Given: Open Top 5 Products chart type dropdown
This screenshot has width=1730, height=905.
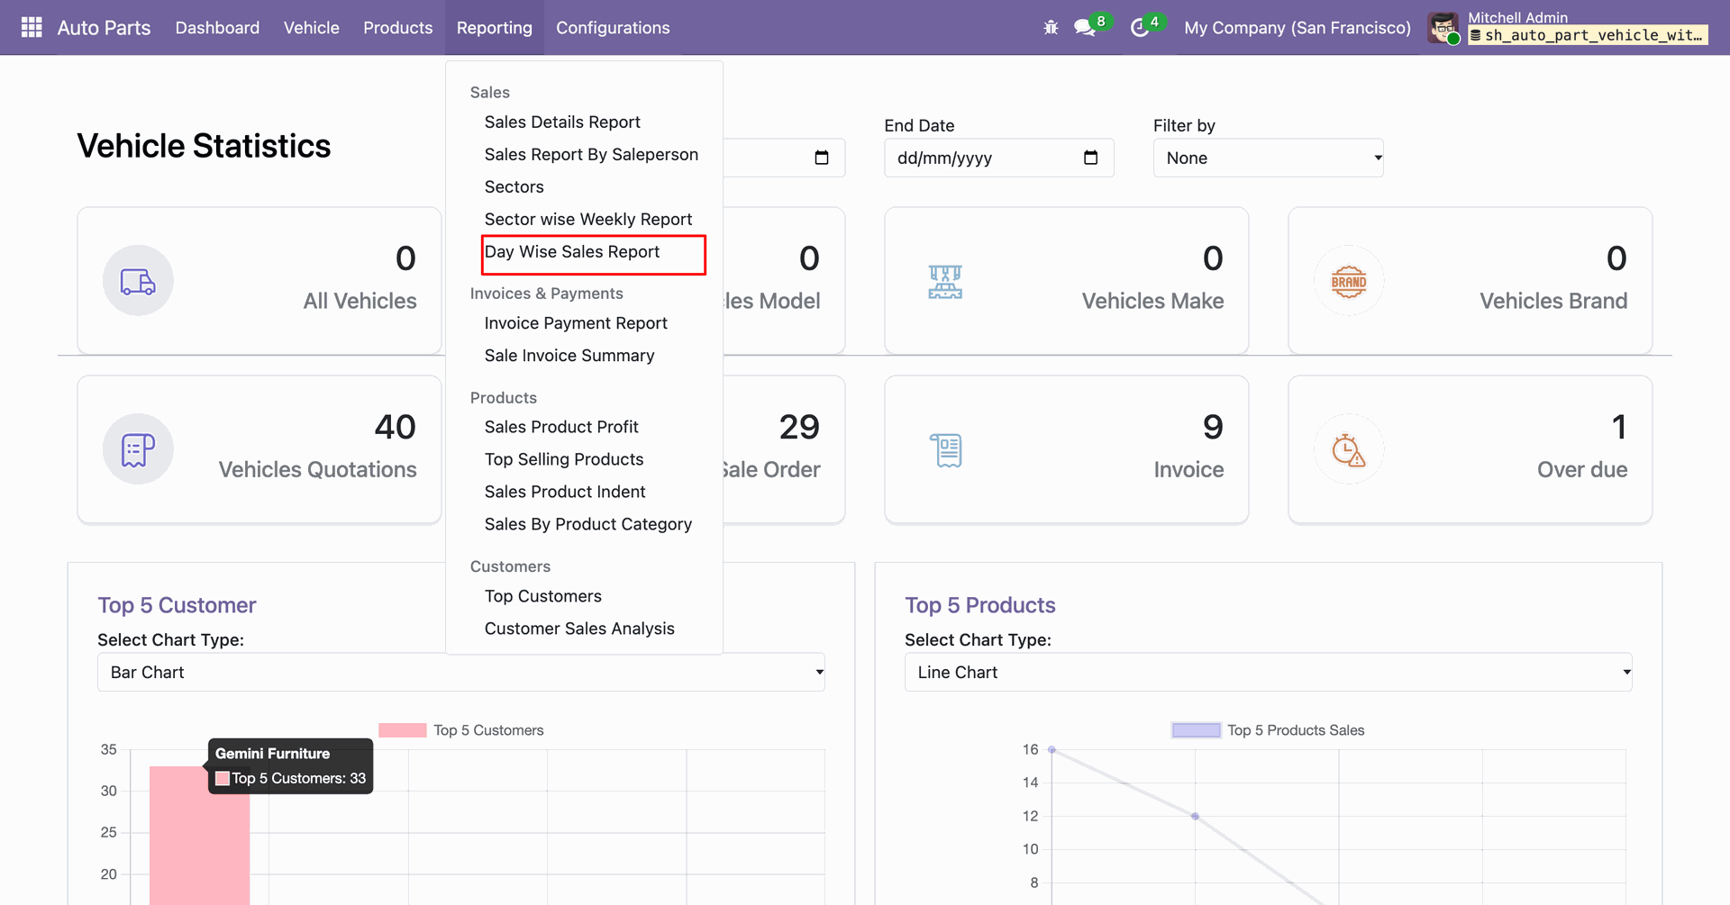Looking at the screenshot, I should coord(1268,673).
